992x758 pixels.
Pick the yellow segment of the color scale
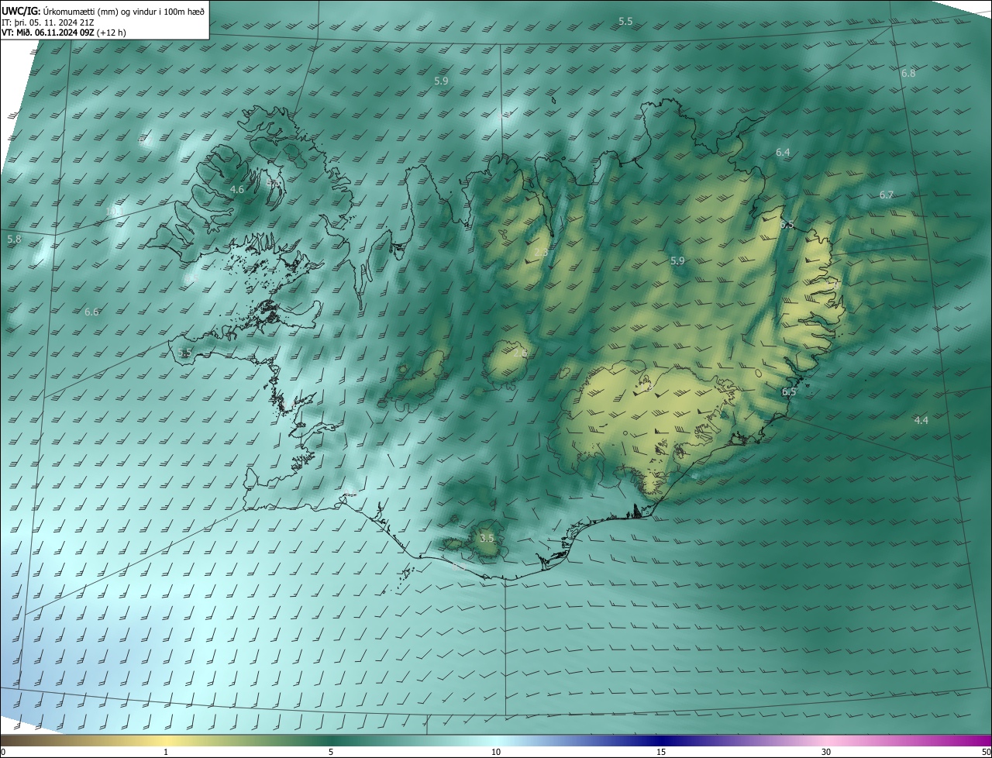166,740
